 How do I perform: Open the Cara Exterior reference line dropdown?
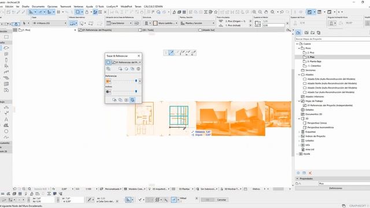[x=119, y=23]
